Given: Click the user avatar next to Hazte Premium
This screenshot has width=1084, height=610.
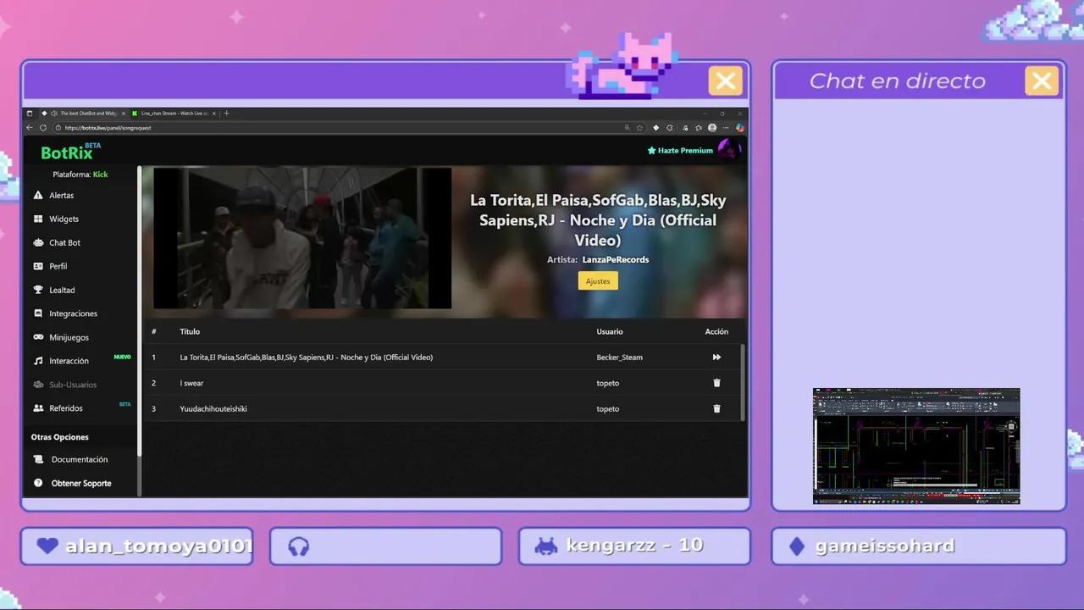Looking at the screenshot, I should [728, 150].
